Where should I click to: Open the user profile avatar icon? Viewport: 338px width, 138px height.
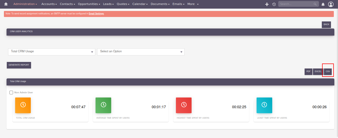coord(331,4)
